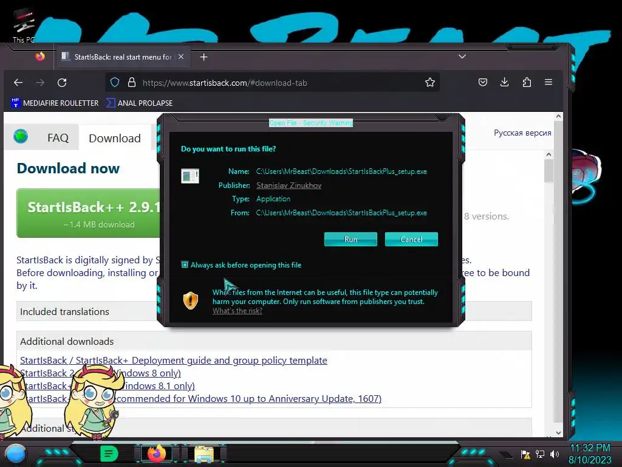Click the globe icon tab on webpage
The width and height of the screenshot is (622, 467).
pos(20,136)
